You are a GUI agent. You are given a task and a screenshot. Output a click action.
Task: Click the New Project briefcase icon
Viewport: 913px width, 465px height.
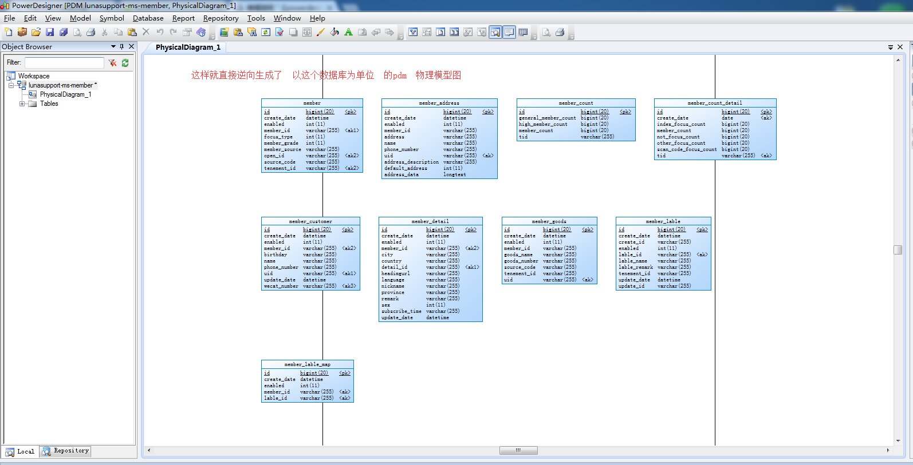[x=22, y=32]
